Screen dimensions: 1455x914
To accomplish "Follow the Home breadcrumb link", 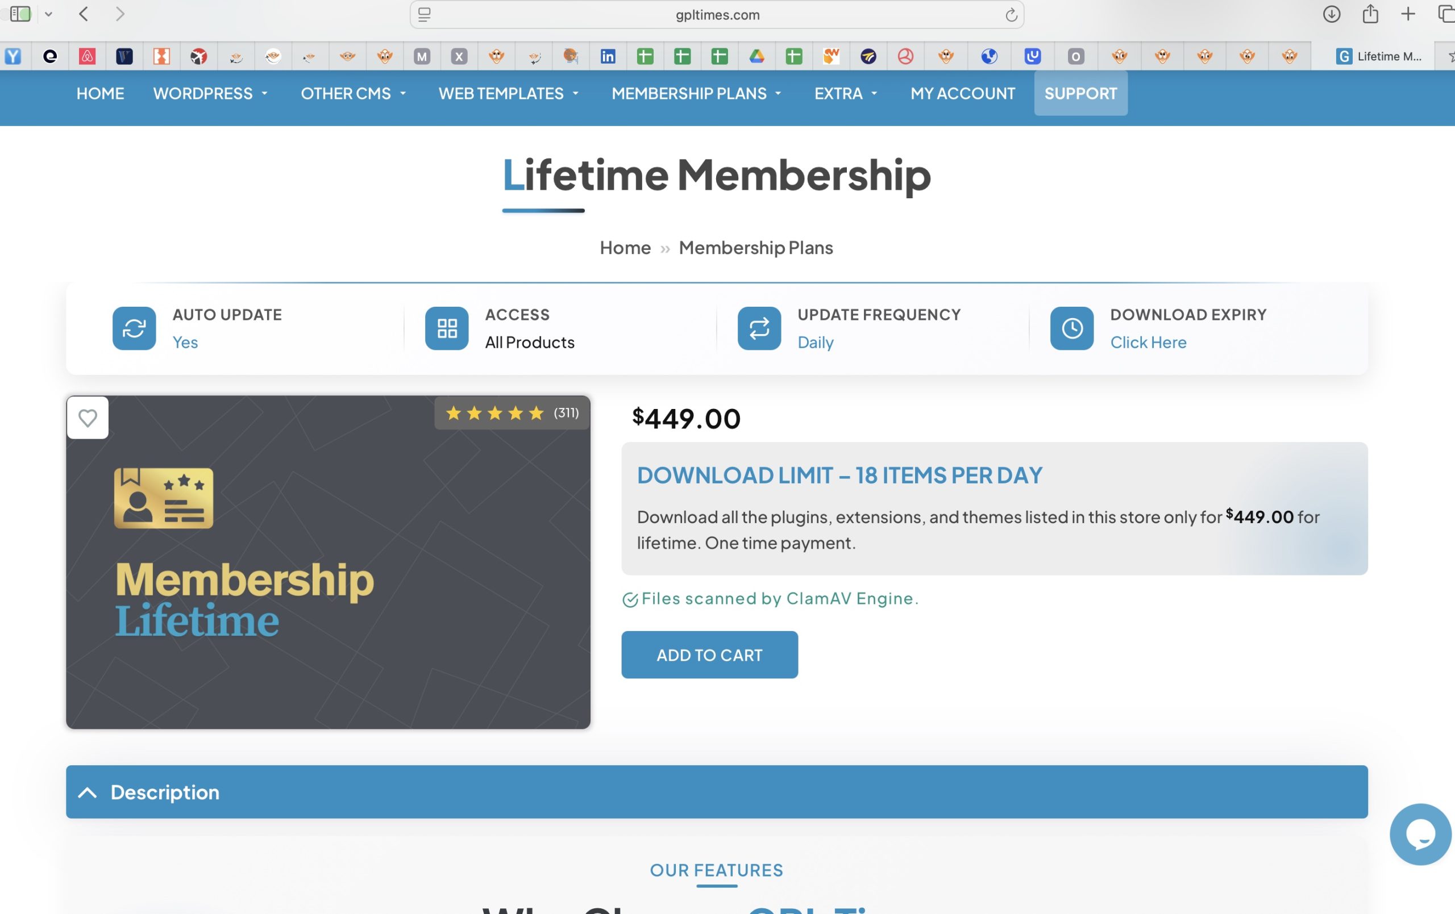I will (x=625, y=248).
